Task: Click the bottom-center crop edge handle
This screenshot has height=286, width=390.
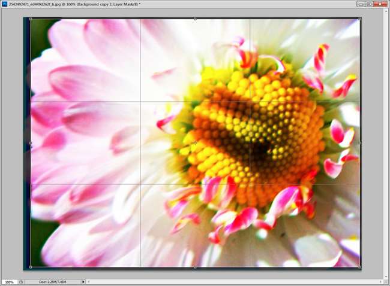Action: [x=195, y=267]
